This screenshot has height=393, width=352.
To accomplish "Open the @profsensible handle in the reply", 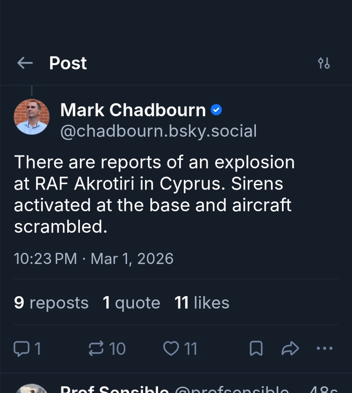I will [x=231, y=390].
